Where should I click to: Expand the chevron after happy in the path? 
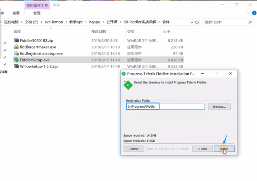[103, 22]
